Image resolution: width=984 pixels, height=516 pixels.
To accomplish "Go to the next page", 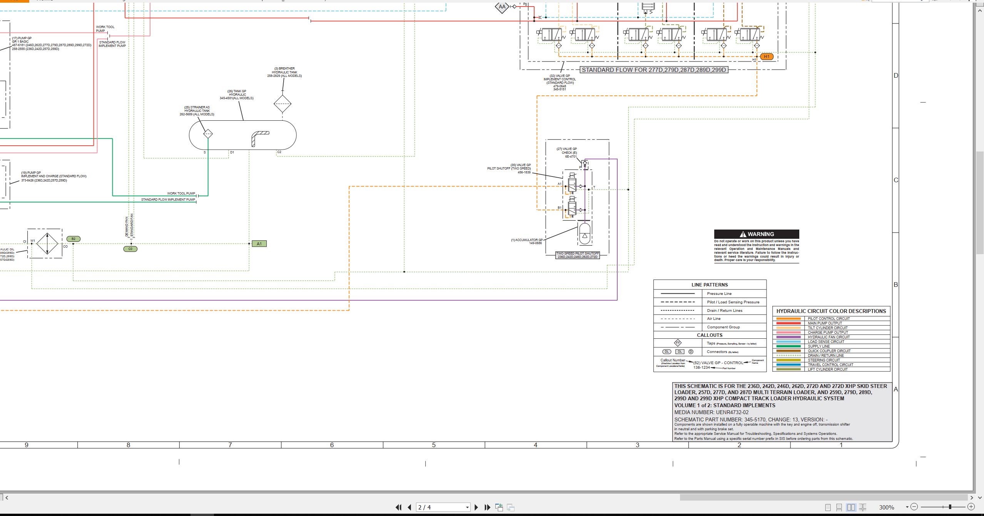I will point(476,507).
